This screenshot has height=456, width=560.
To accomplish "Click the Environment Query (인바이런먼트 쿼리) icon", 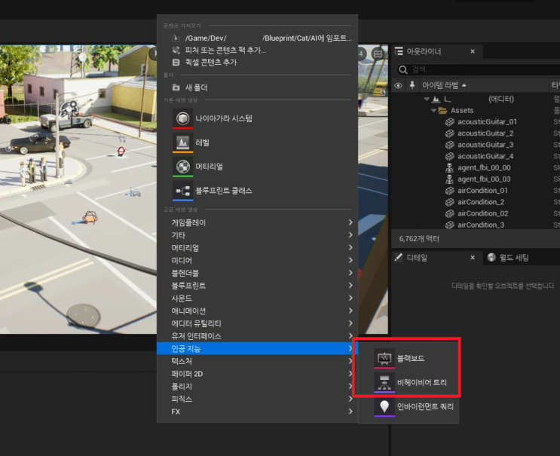I will click(384, 406).
